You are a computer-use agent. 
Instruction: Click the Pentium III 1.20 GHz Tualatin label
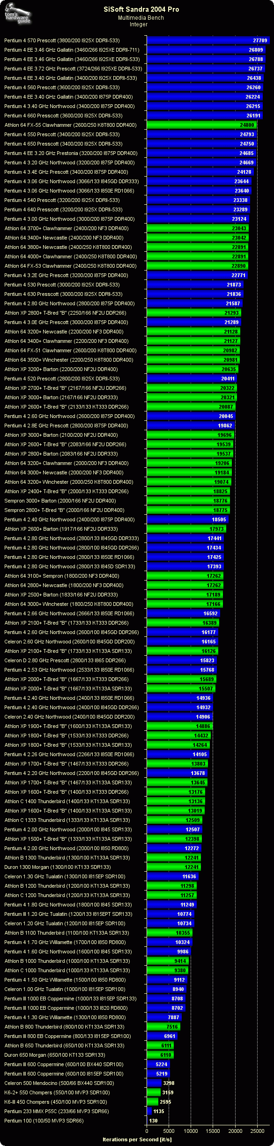(x=68, y=914)
